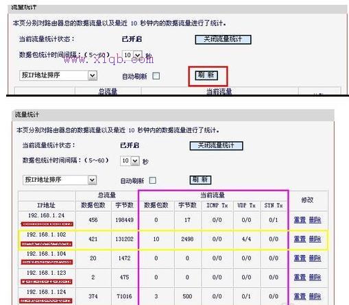Enable 自动刷新 checkbox in the top panel
The width and height of the screenshot is (349, 305).
pos(156,76)
